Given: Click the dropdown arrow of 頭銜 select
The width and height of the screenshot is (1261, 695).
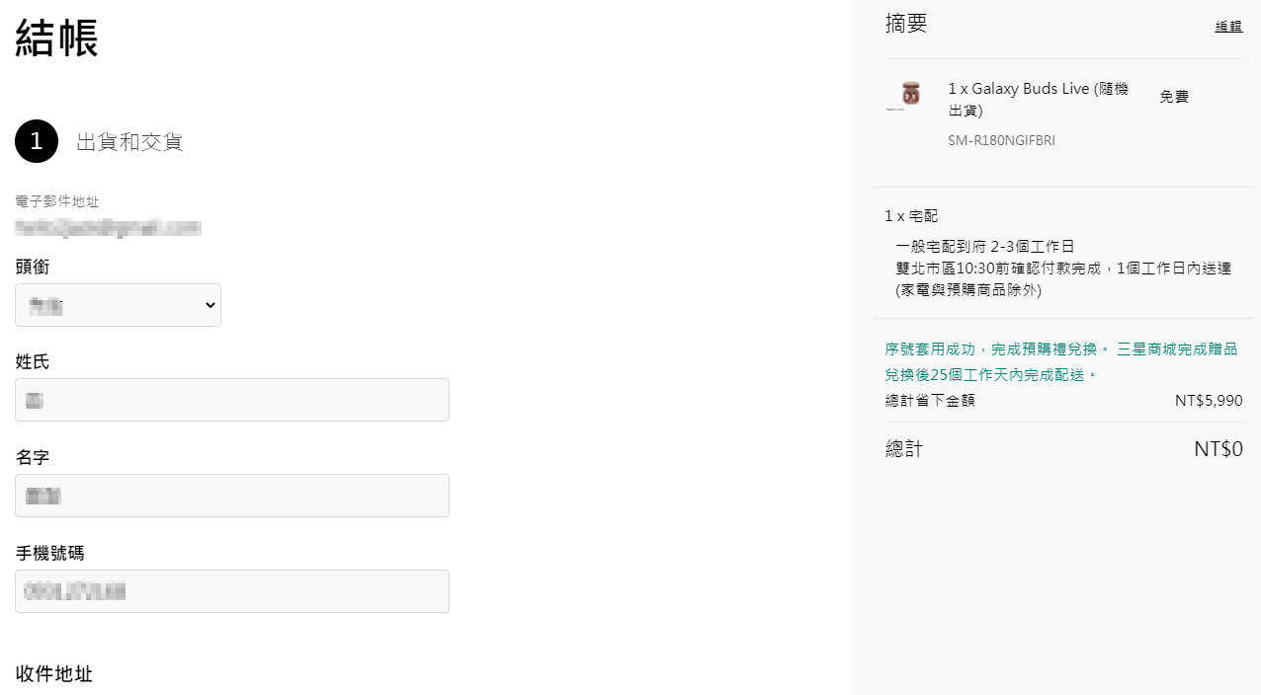Looking at the screenshot, I should (210, 306).
